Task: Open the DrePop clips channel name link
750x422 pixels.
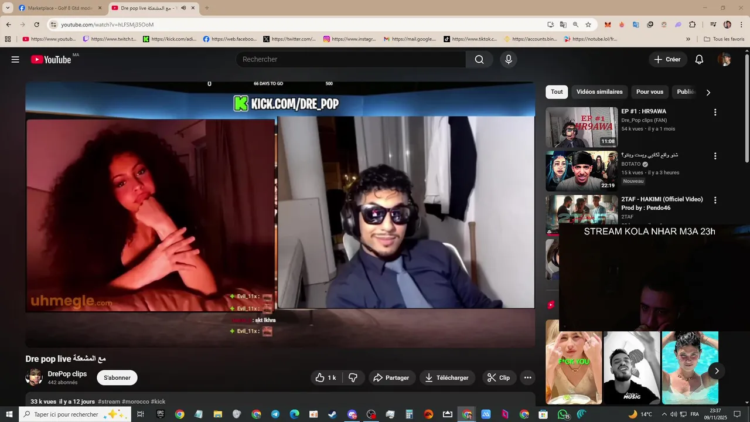Action: tap(67, 374)
